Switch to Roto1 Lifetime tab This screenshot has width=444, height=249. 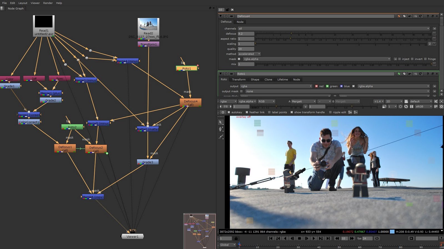click(x=282, y=80)
